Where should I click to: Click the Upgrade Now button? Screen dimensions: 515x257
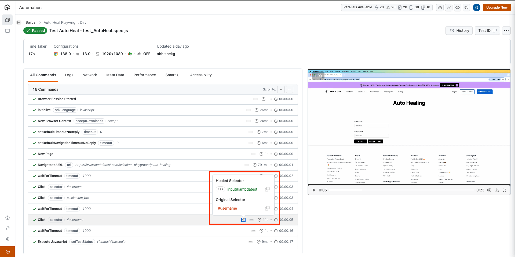[496, 7]
